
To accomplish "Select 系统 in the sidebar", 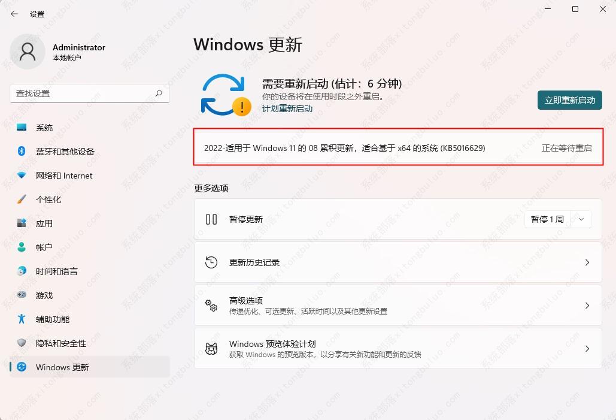I will coord(44,128).
